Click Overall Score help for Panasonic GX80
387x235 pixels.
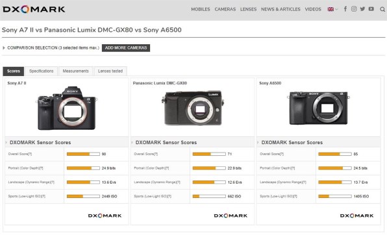pyautogui.click(x=156, y=154)
